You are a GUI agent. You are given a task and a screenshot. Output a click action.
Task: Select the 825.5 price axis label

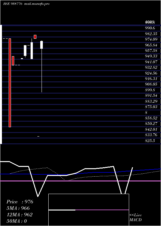click(x=150, y=141)
